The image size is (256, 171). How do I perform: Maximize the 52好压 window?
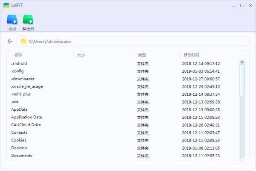242,6
